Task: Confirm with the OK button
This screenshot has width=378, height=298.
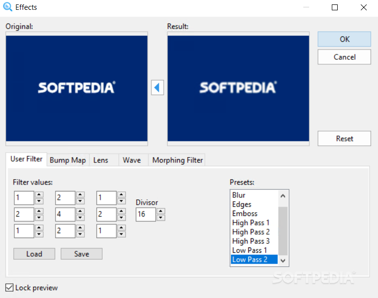Action: 344,39
